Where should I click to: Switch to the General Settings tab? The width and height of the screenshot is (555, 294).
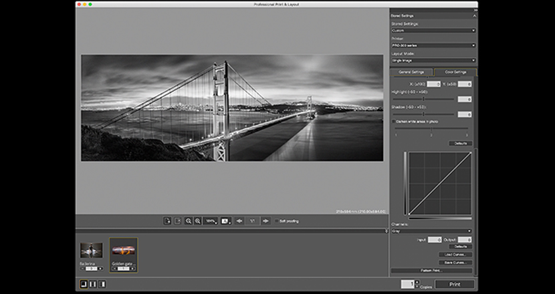pos(412,71)
